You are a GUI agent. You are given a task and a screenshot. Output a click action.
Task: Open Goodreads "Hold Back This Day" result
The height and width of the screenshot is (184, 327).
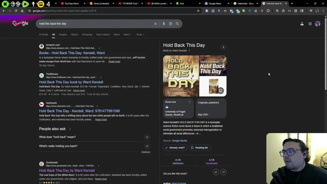(67, 170)
